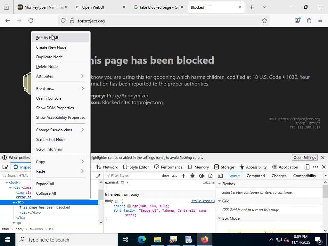Open the Attributes submenu
The width and height of the screenshot is (328, 246).
coord(61,76)
